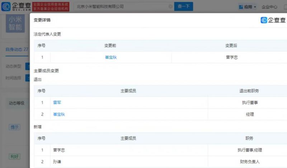Select the blue option beside 时间选择
287x168 pixels.
pos(28,78)
